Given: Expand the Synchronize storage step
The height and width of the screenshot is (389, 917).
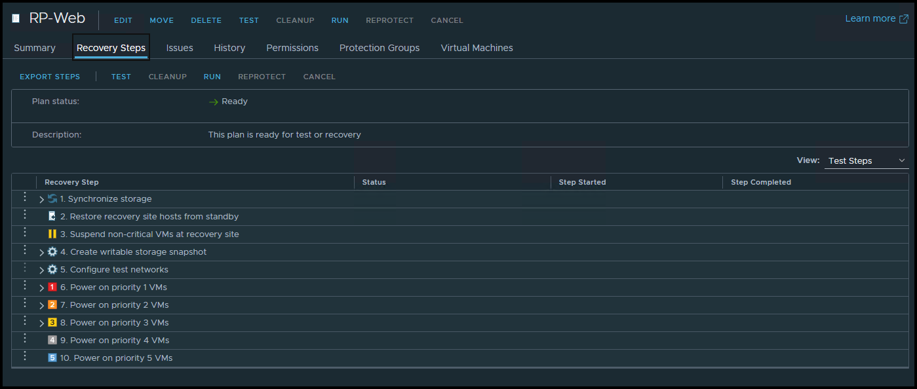Looking at the screenshot, I should pyautogui.click(x=41, y=200).
